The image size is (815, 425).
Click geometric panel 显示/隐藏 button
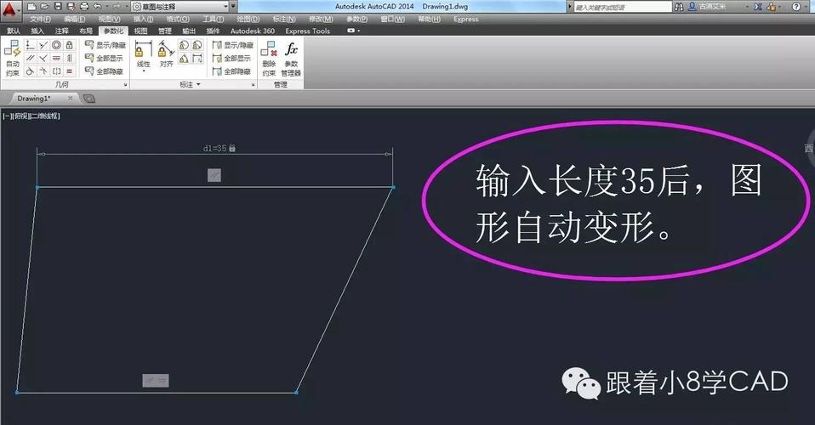pos(105,45)
